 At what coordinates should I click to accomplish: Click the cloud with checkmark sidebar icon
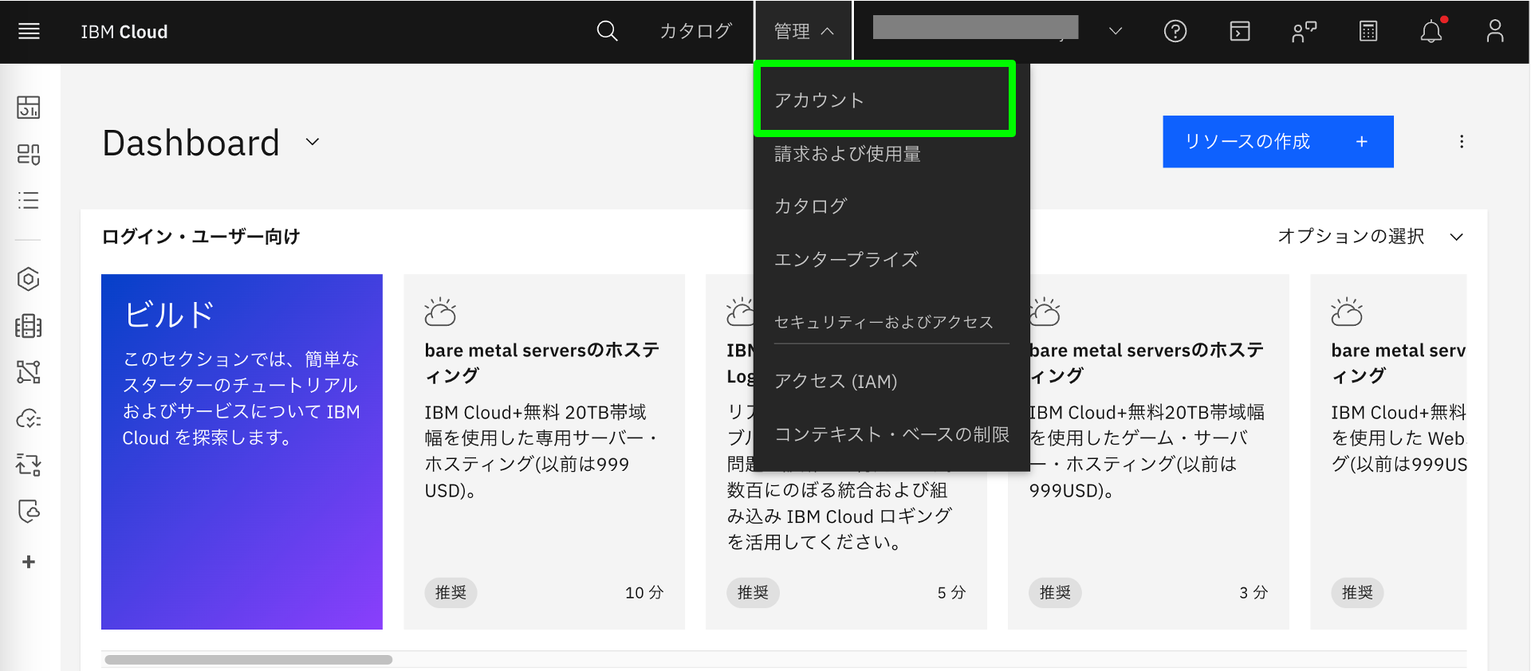tap(29, 418)
